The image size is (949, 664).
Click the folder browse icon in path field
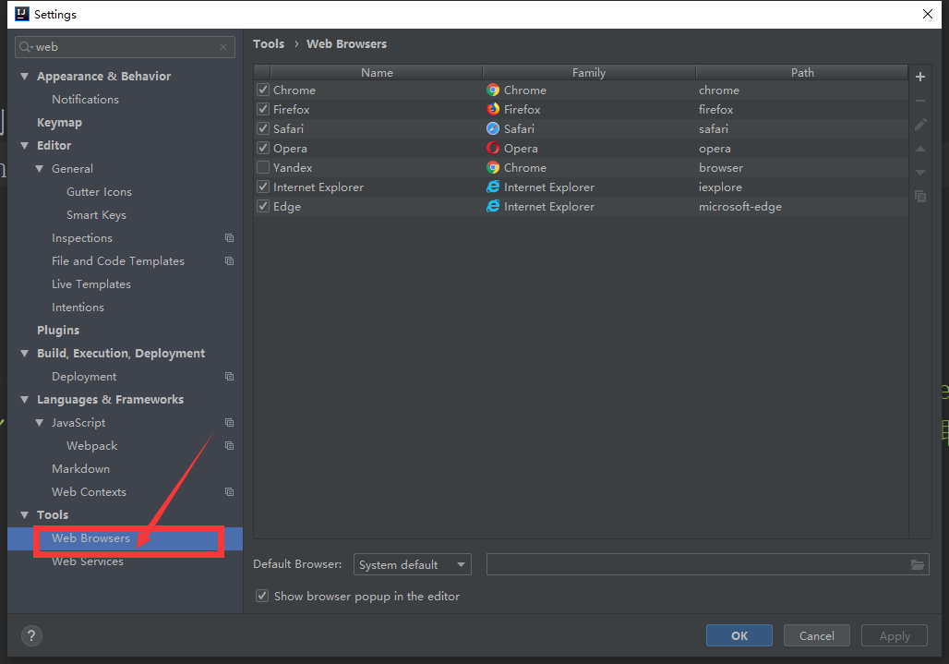(918, 565)
